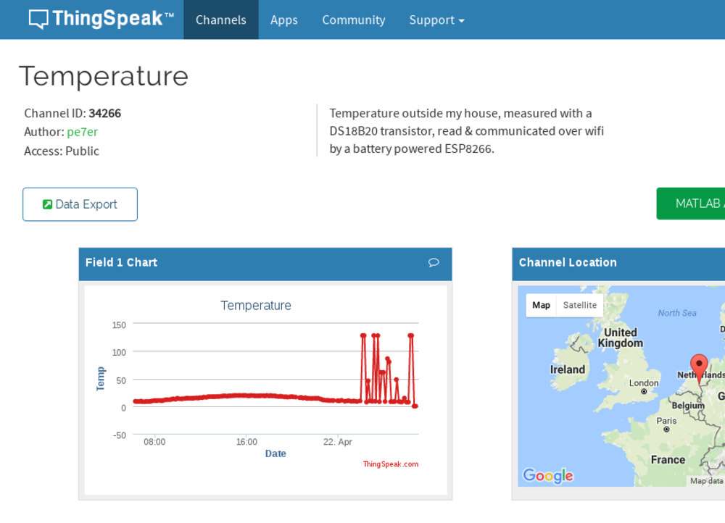Open the Community page

[x=354, y=20]
